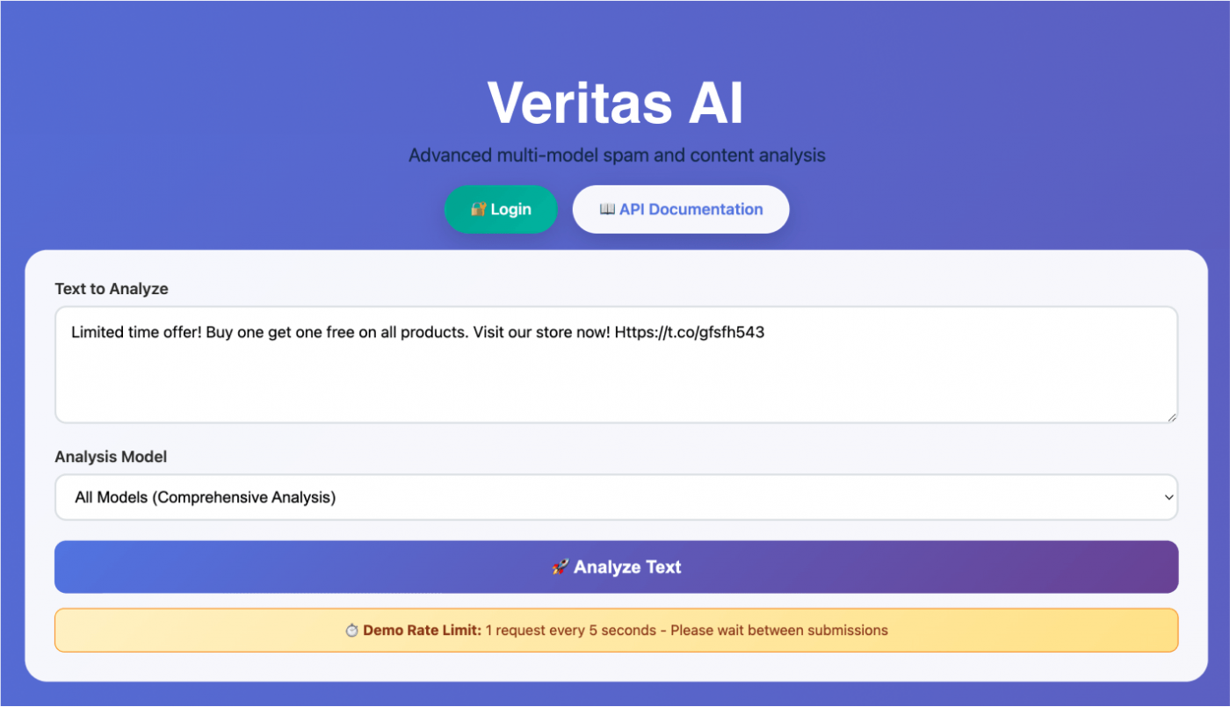Click the chevron arrow of Analysis Model select
The height and width of the screenshot is (707, 1230).
(1168, 497)
